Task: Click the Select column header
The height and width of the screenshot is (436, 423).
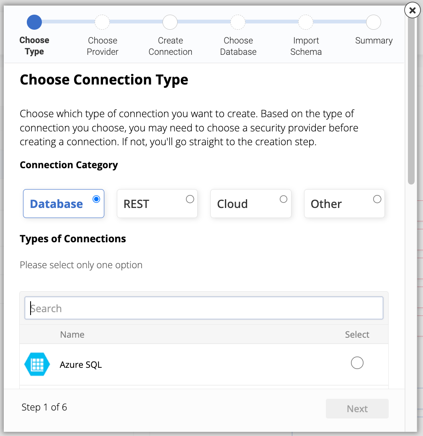Action: (x=357, y=334)
